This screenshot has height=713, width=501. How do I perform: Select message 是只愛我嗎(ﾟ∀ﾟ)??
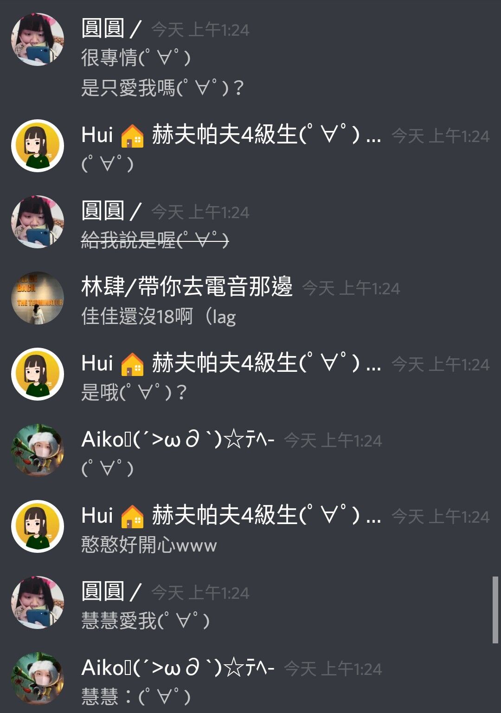point(162,88)
